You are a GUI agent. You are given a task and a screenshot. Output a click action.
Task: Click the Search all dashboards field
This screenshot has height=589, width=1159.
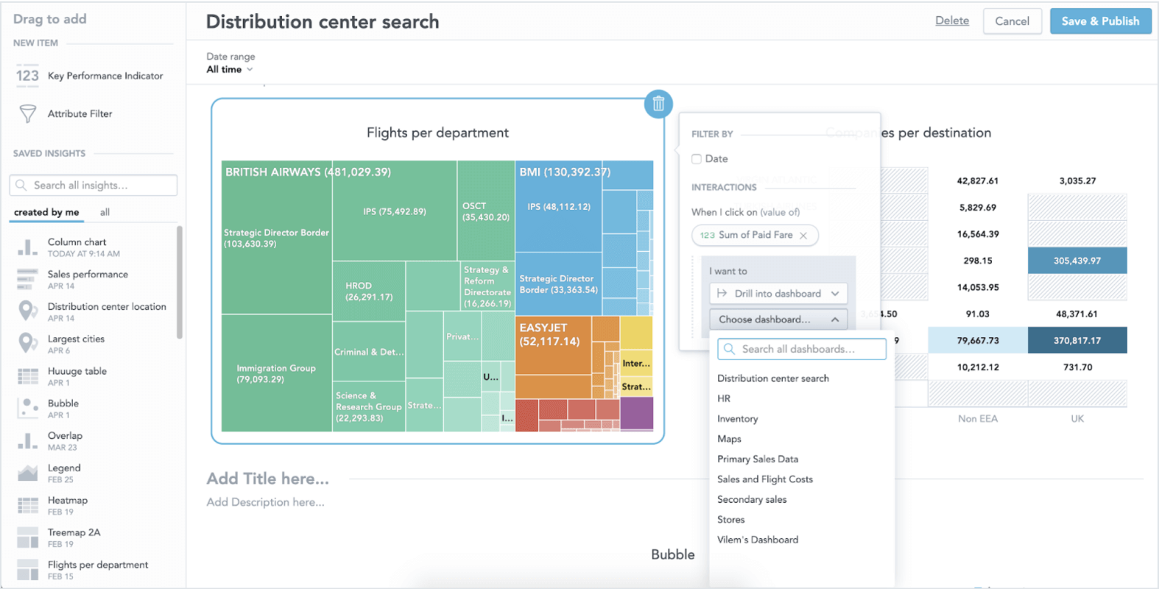(802, 349)
